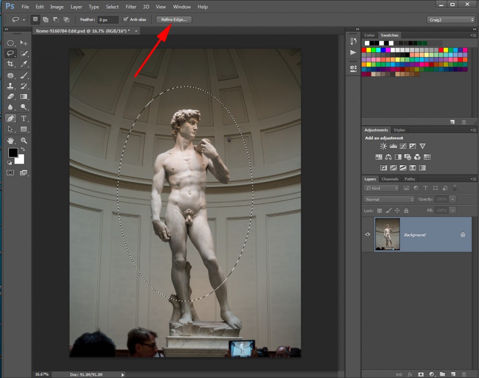Switch to the Channels tab
479x378 pixels.
390,179
